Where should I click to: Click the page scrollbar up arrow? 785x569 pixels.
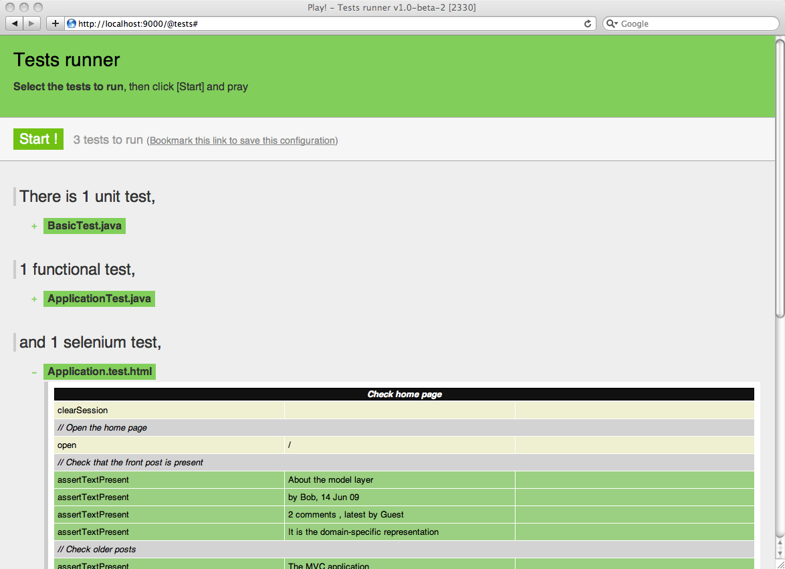[x=779, y=542]
